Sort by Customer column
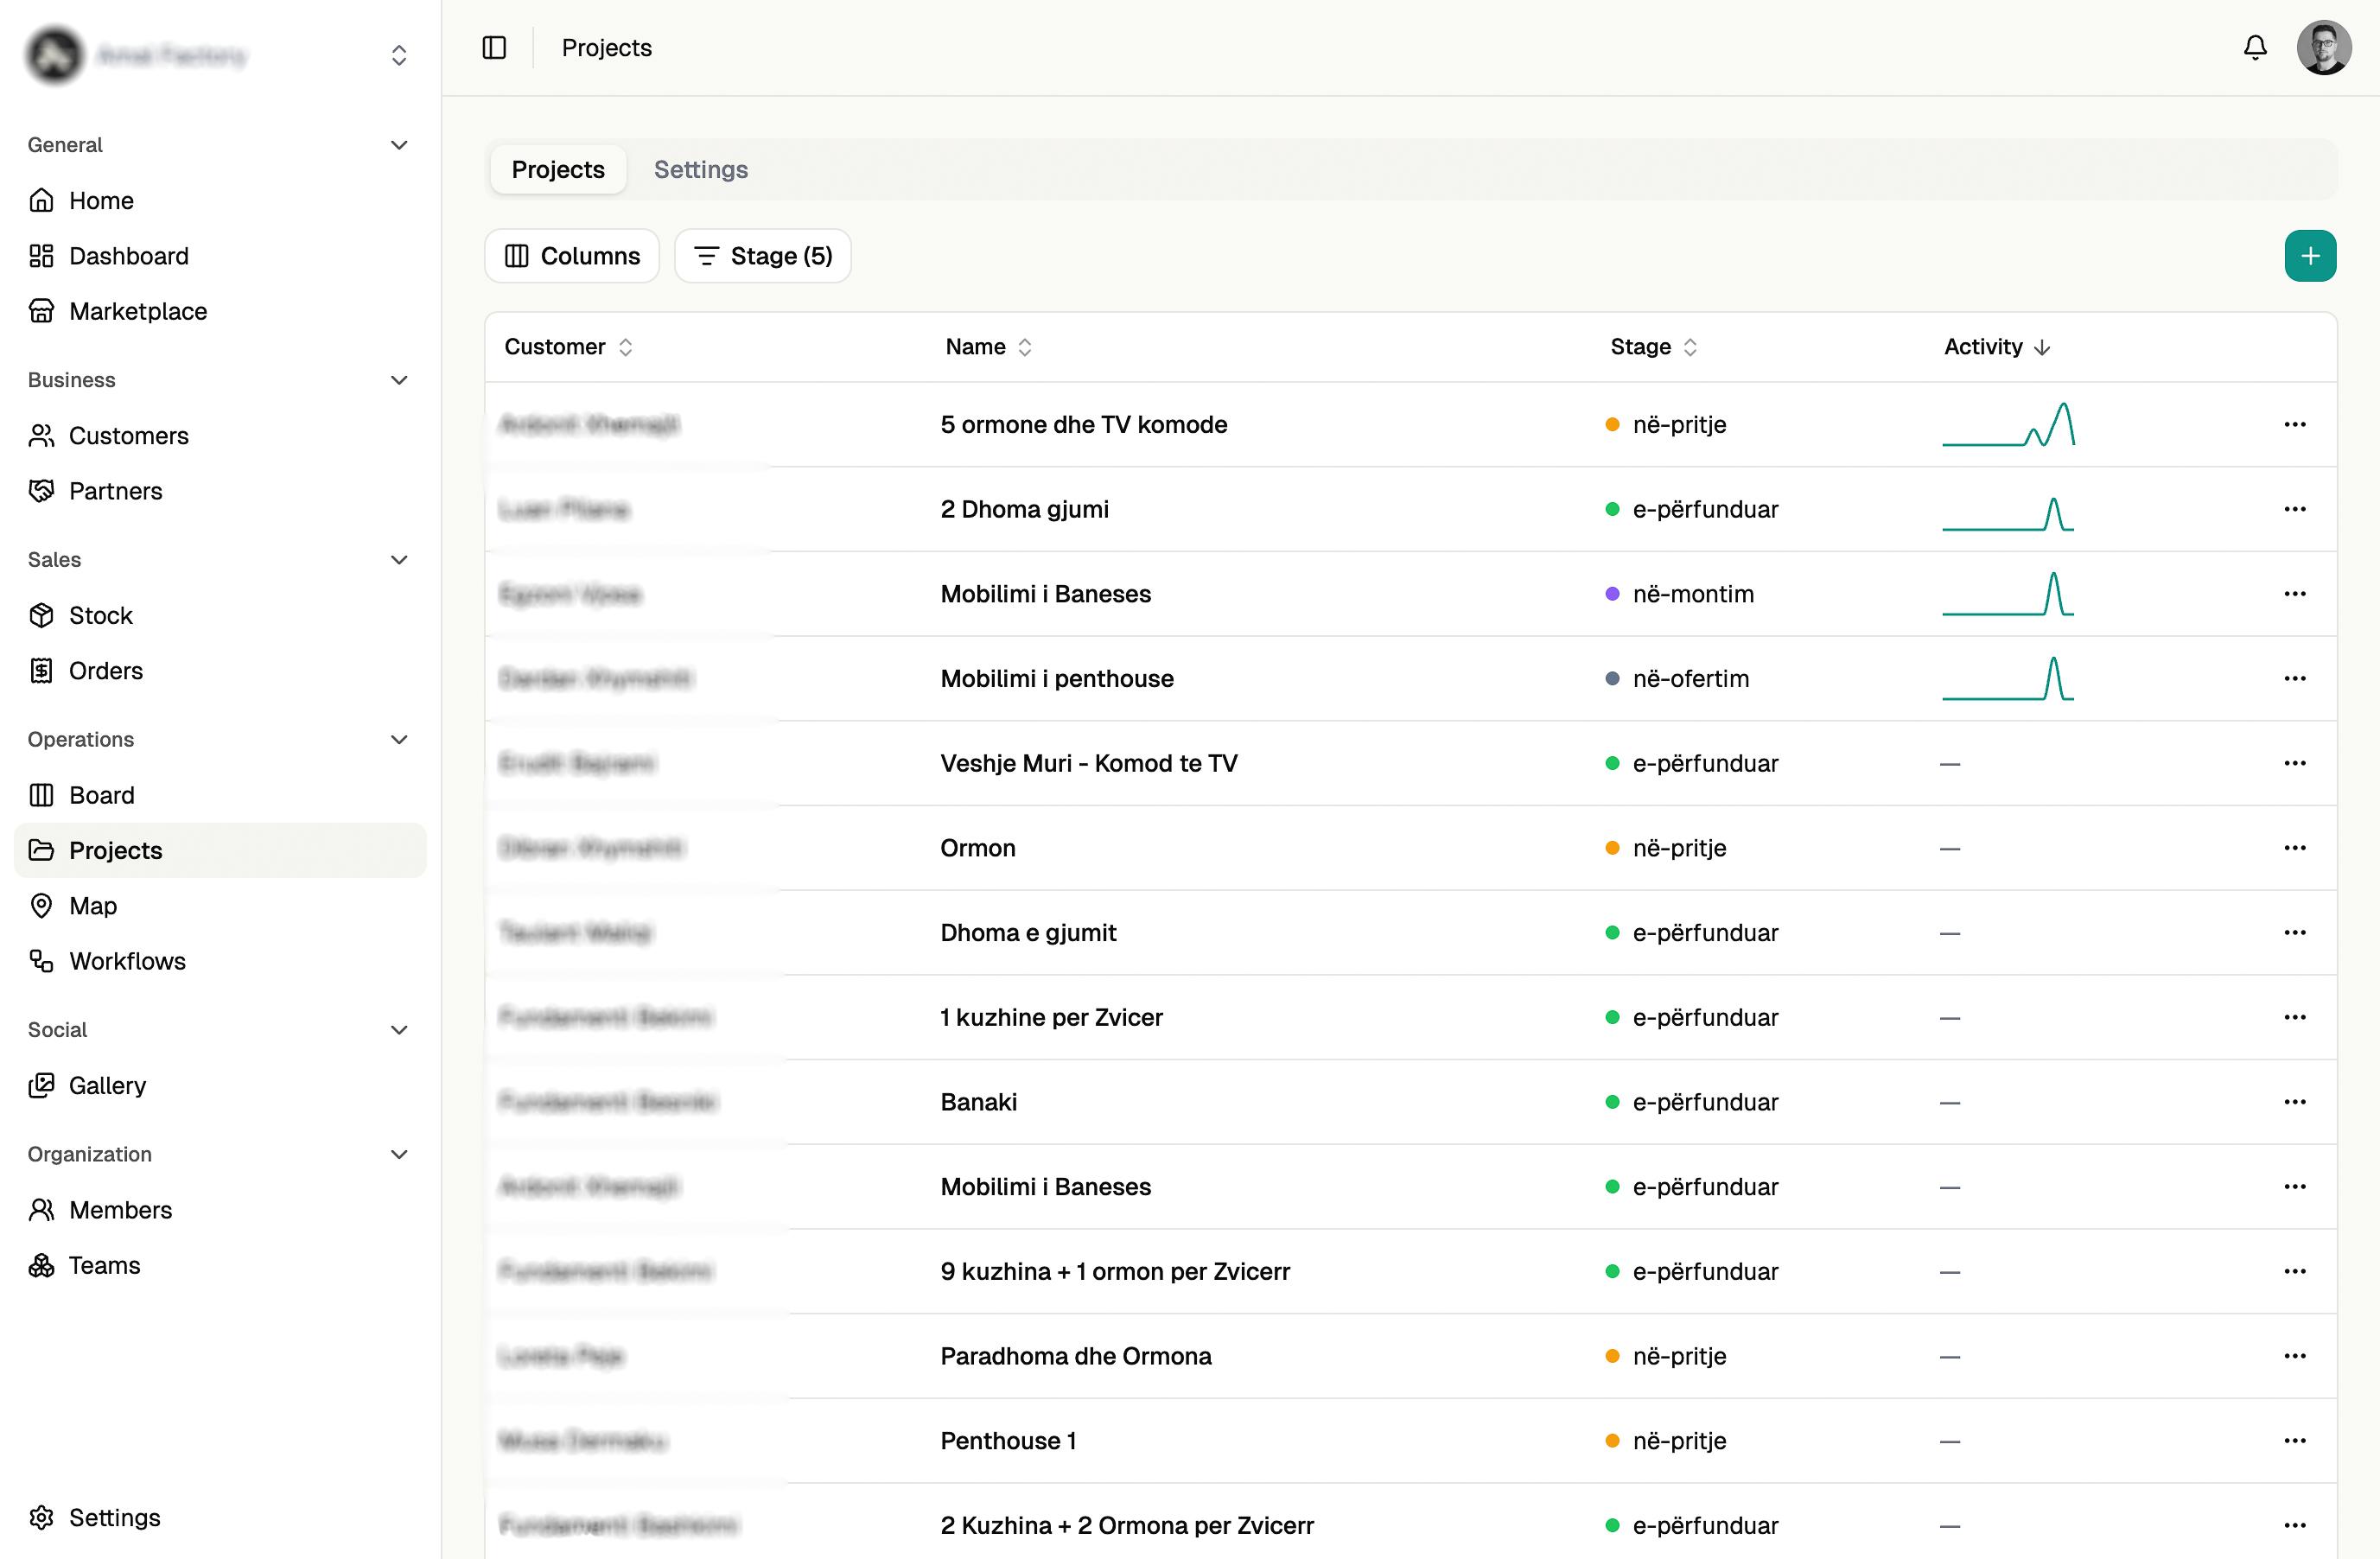This screenshot has width=2380, height=1559. [x=568, y=347]
